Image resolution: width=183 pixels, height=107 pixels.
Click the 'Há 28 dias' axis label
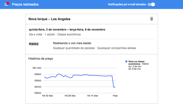point(70,96)
